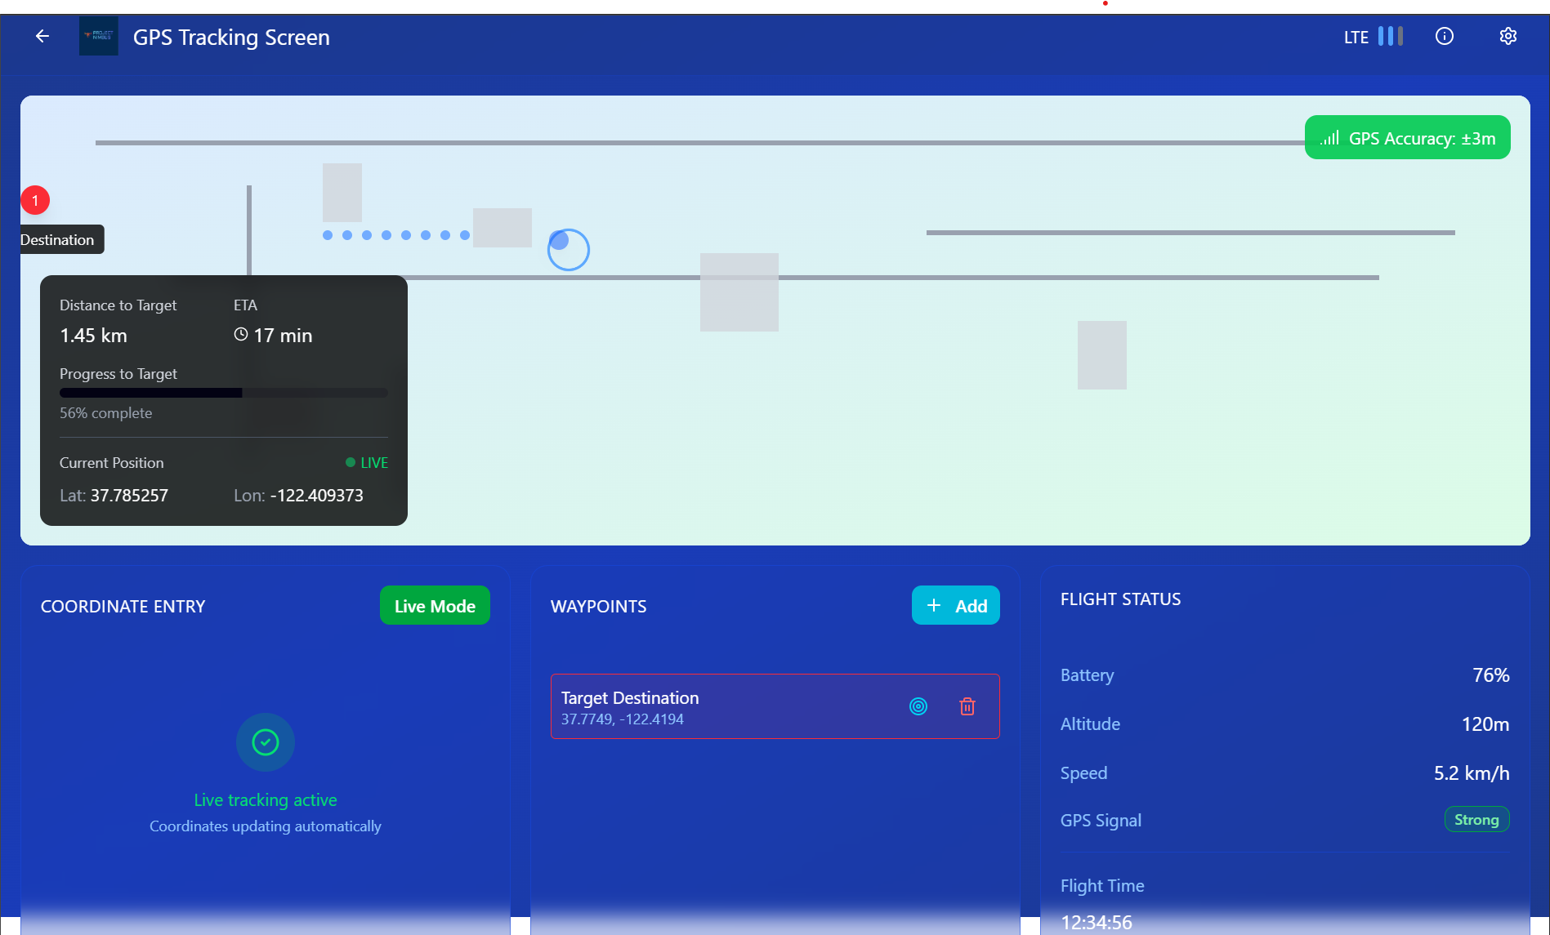Click the latitude value 37.785257
This screenshot has width=1550, height=935.
pos(129,496)
